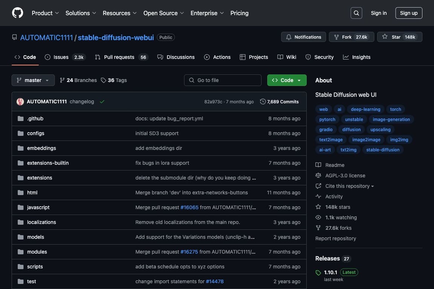Click the star icon beside 148k stars

(x=318, y=207)
